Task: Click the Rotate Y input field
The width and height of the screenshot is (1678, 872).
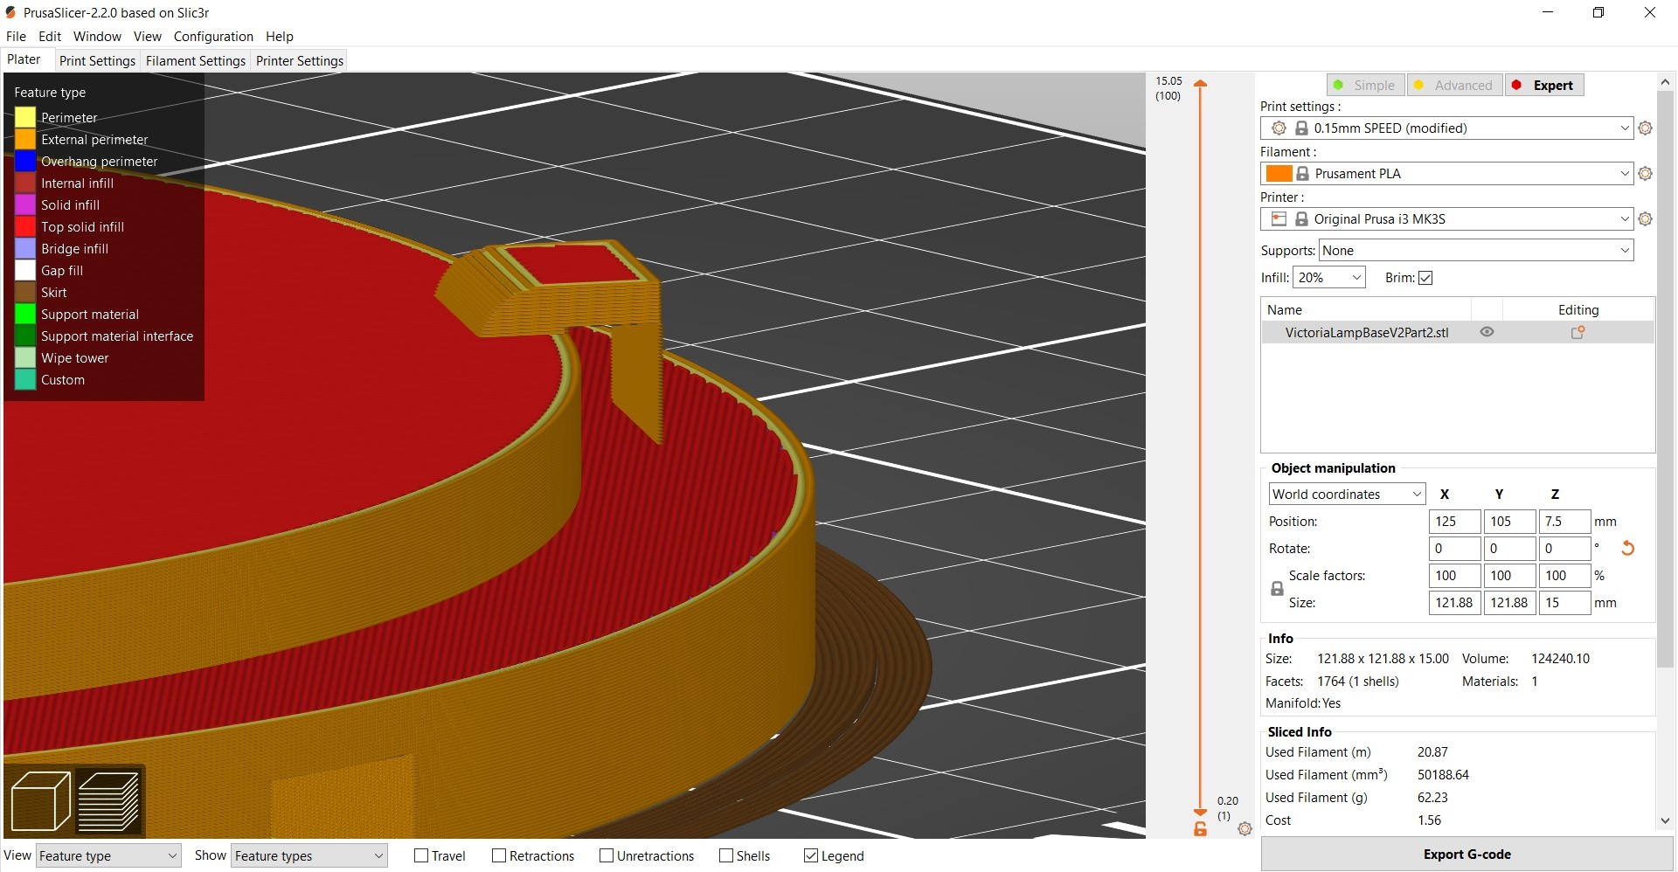Action: pos(1509,549)
